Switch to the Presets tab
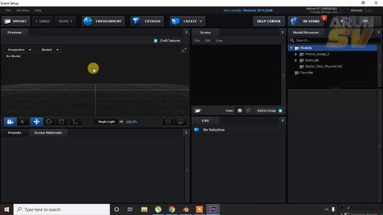The width and height of the screenshot is (383, 215). 14,133
